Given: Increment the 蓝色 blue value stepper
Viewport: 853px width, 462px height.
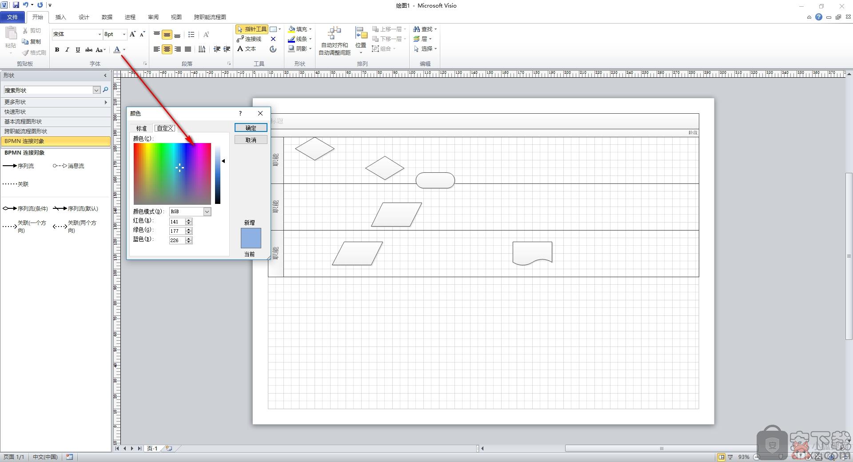Looking at the screenshot, I should tap(189, 238).
